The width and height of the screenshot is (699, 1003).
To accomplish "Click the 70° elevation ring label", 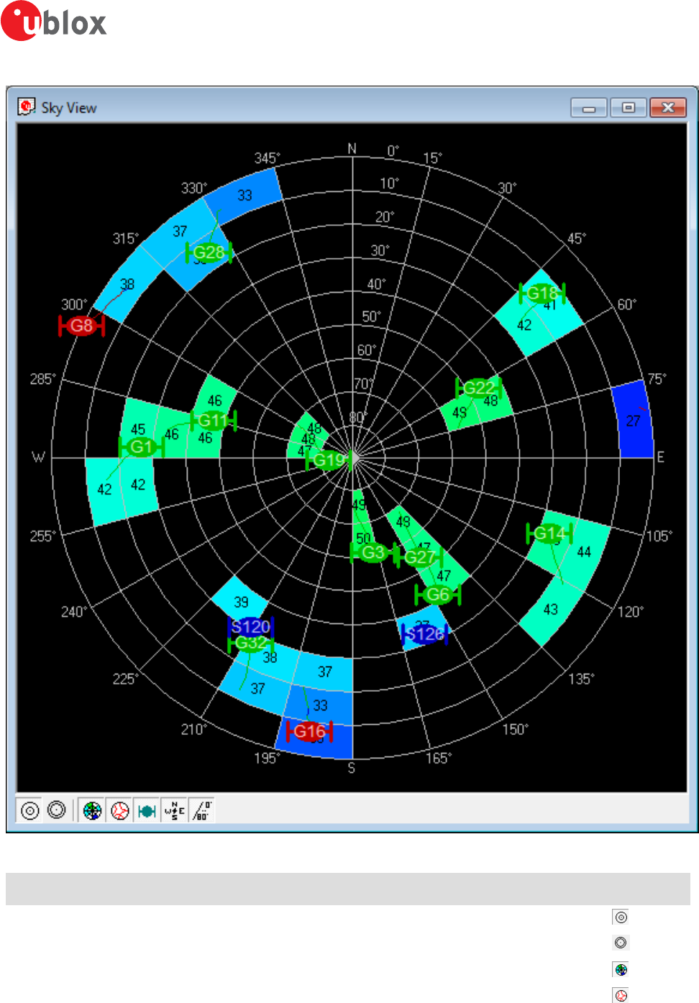I will 363,384.
